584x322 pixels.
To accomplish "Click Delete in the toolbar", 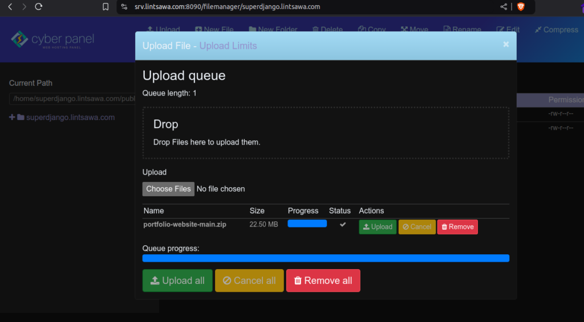I will (327, 30).
